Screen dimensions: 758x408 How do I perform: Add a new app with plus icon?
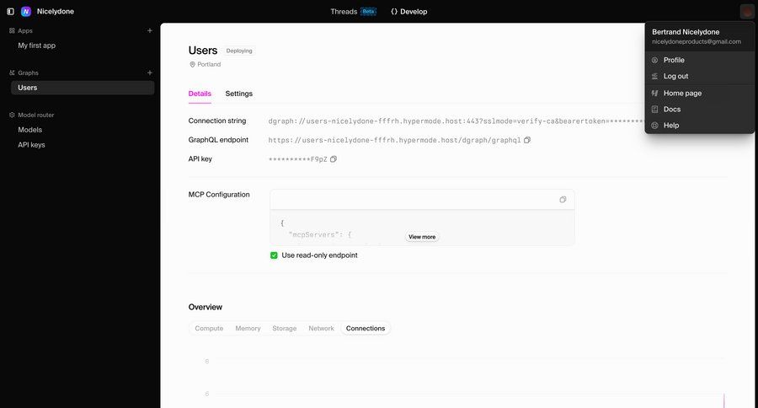pyautogui.click(x=149, y=30)
